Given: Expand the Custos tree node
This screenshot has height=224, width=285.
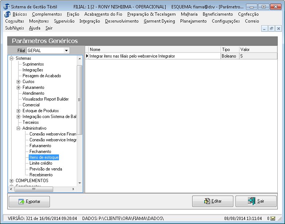Looking at the screenshot, I should (x=19, y=82).
